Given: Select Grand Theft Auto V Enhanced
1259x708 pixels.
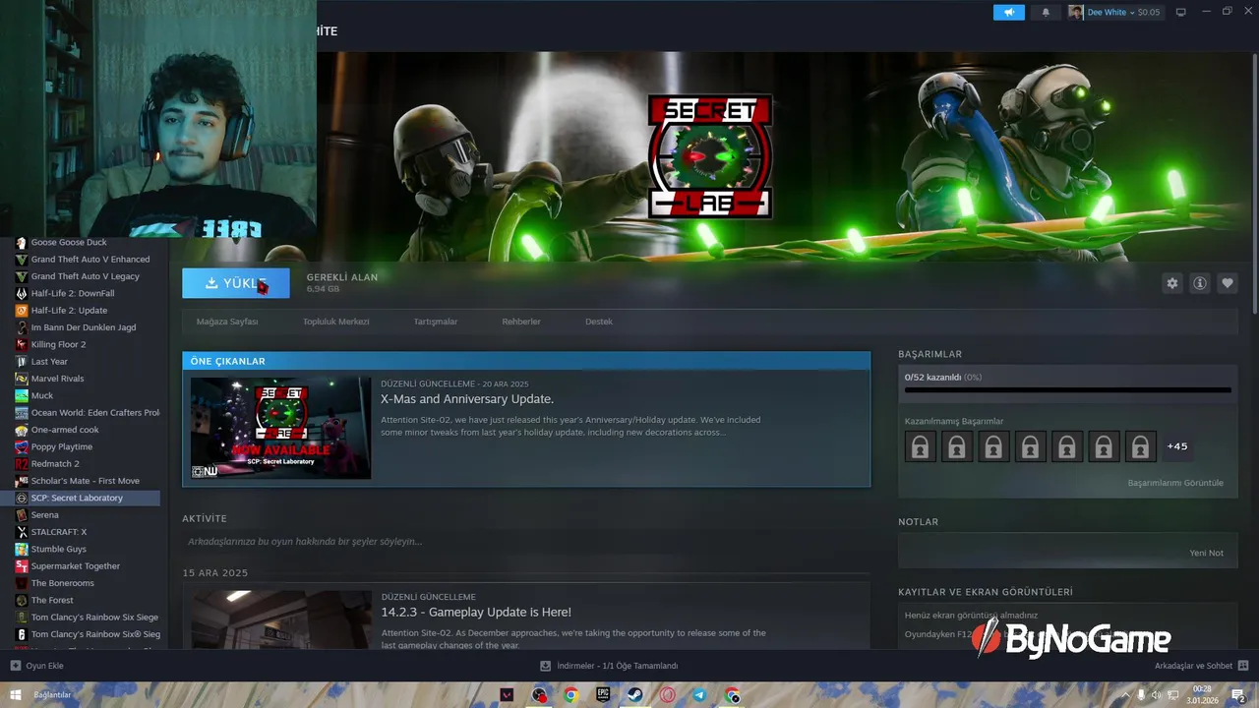Looking at the screenshot, I should tap(90, 260).
